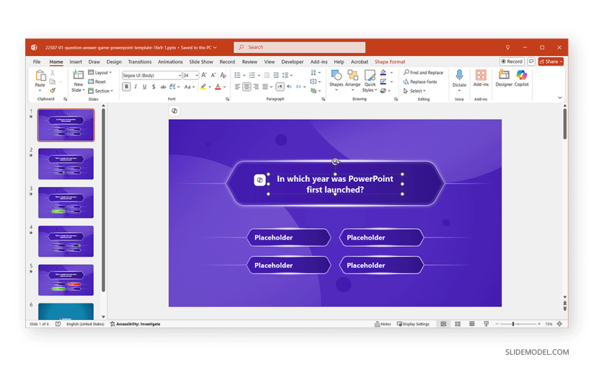Image resolution: width=593 pixels, height=367 pixels.
Task: Open the Select dropdown in Editing
Action: point(414,91)
